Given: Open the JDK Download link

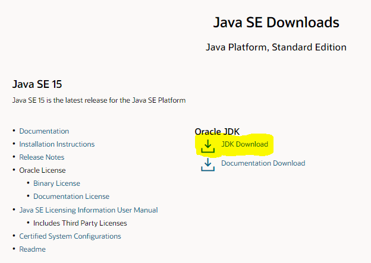Looking at the screenshot, I should pyautogui.click(x=244, y=144).
